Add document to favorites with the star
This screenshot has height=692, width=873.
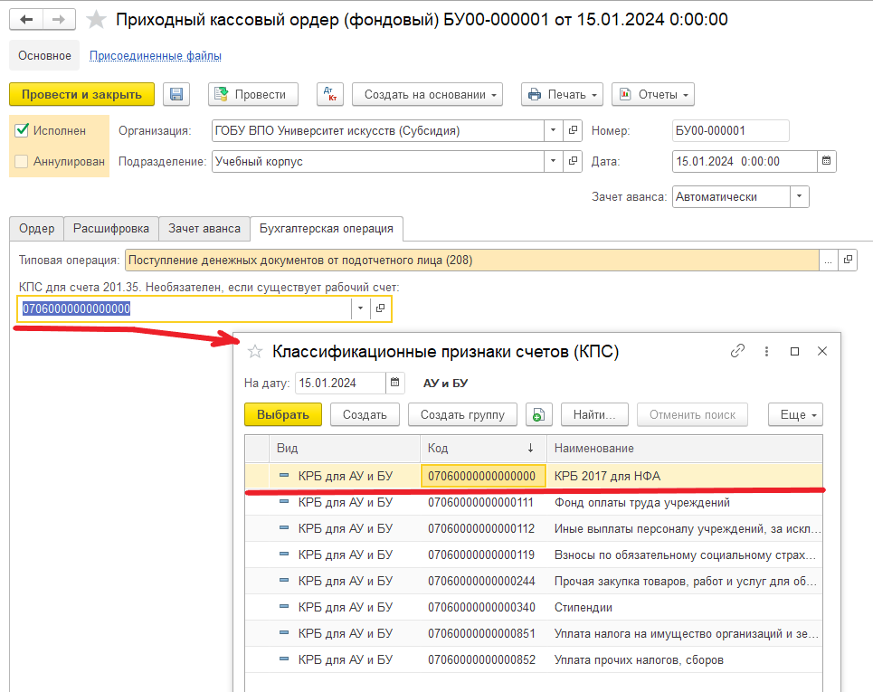pyautogui.click(x=96, y=20)
